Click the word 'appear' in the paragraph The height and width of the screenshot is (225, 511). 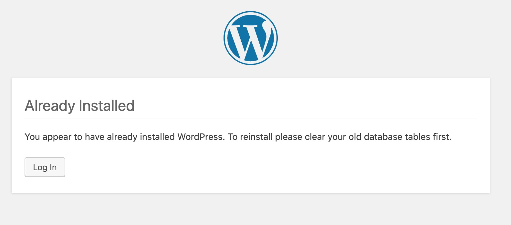tap(57, 137)
